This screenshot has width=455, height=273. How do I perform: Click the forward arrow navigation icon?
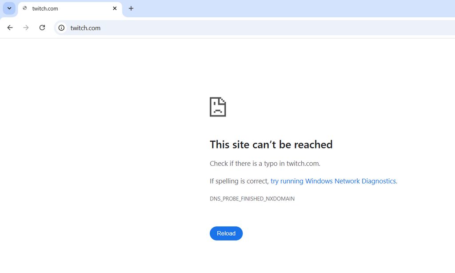pyautogui.click(x=26, y=28)
